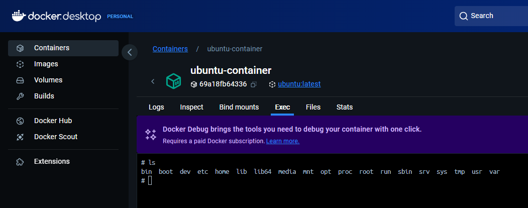Collapse the left sidebar panel
This screenshot has width=528, height=208.
130,52
